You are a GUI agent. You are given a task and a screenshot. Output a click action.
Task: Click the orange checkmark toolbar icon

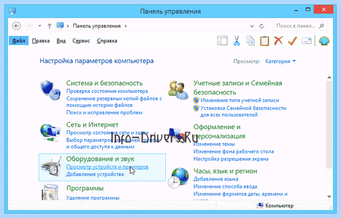point(293,41)
